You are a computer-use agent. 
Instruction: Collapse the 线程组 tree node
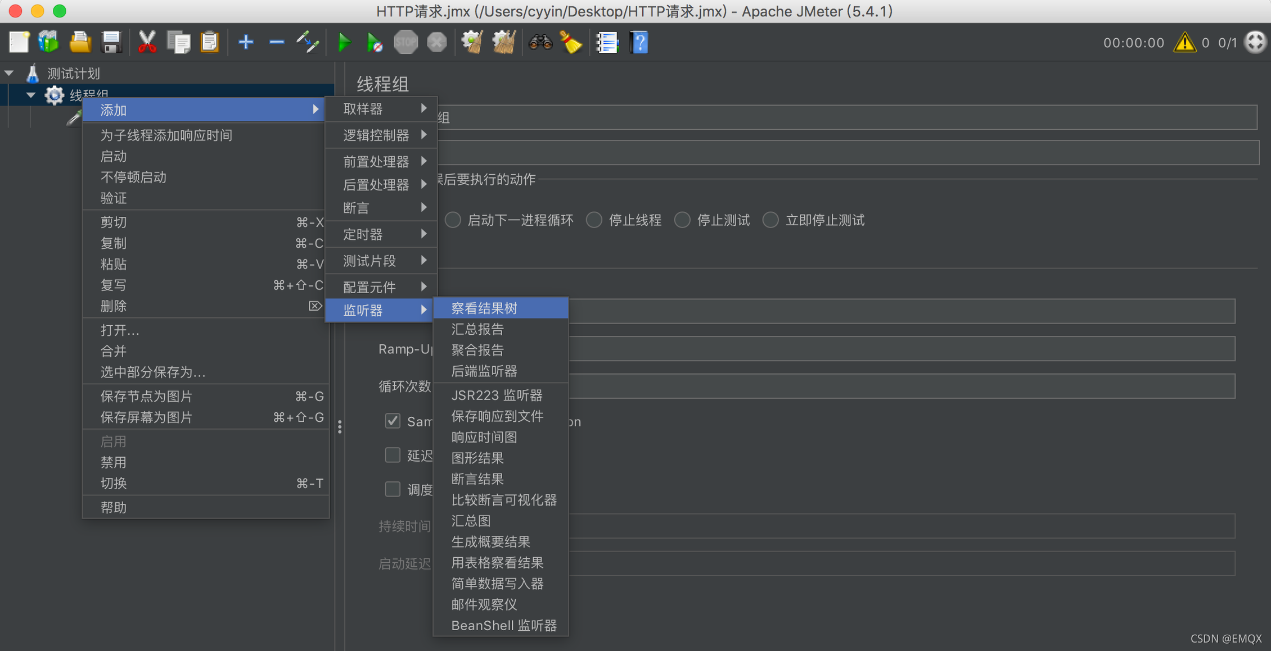[31, 95]
